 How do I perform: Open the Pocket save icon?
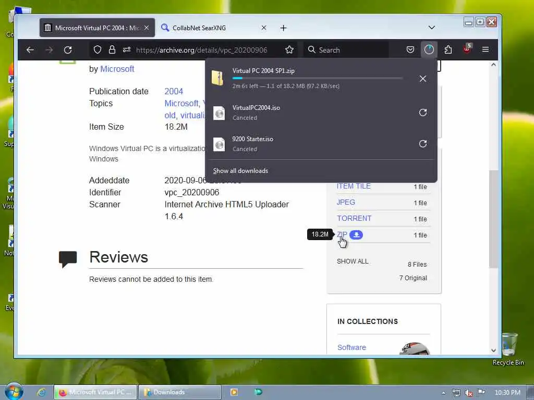(410, 50)
